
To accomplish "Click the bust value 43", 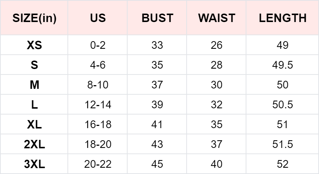I will click(x=157, y=145).
